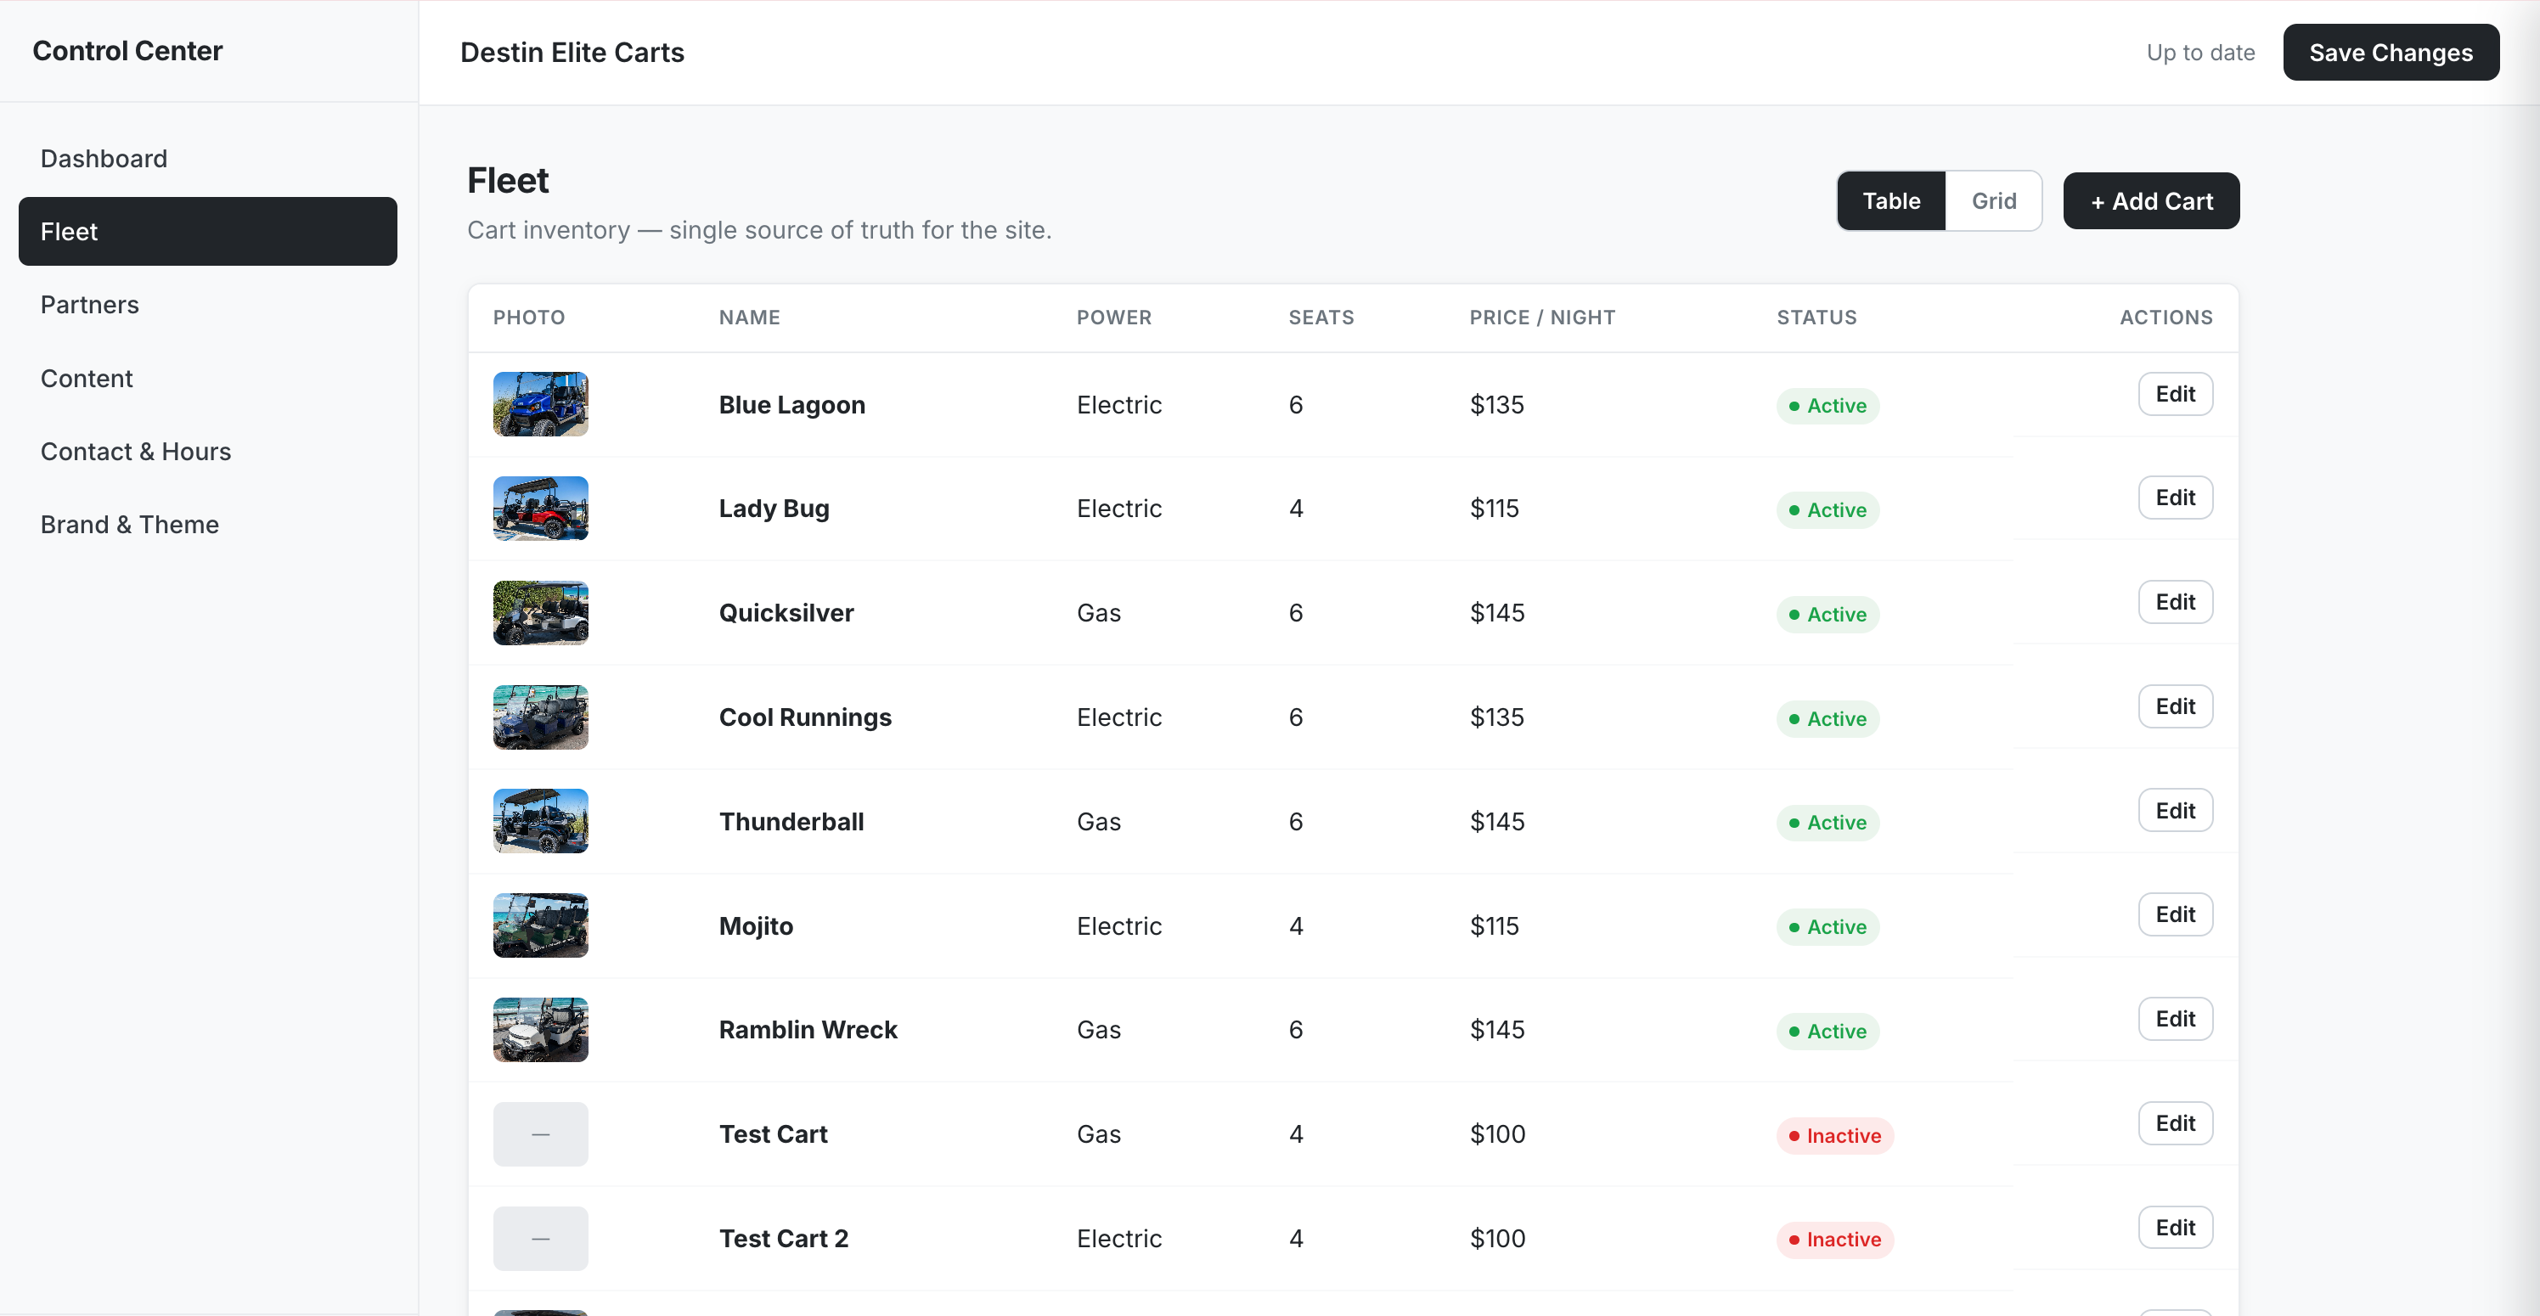Go to the Partners page
2540x1316 pixels.
click(x=208, y=305)
